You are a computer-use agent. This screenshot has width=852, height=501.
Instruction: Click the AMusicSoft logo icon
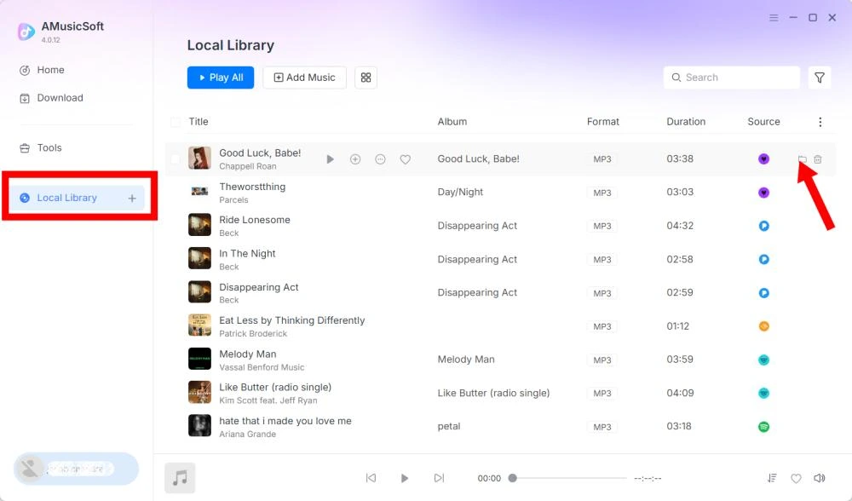(26, 32)
